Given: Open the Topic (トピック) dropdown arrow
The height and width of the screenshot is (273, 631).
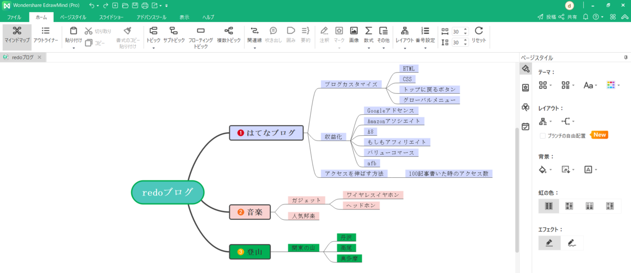Looking at the screenshot, I should coord(154,47).
